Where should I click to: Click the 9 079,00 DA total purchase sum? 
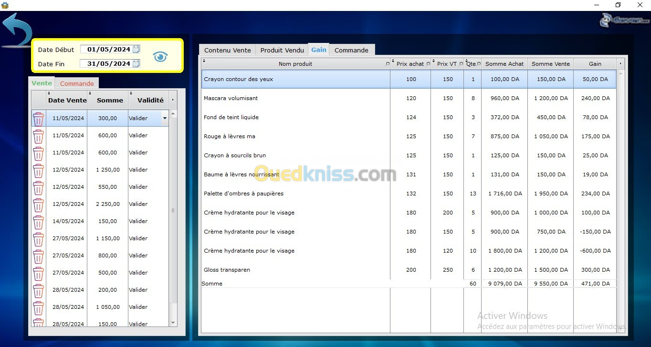tap(504, 284)
